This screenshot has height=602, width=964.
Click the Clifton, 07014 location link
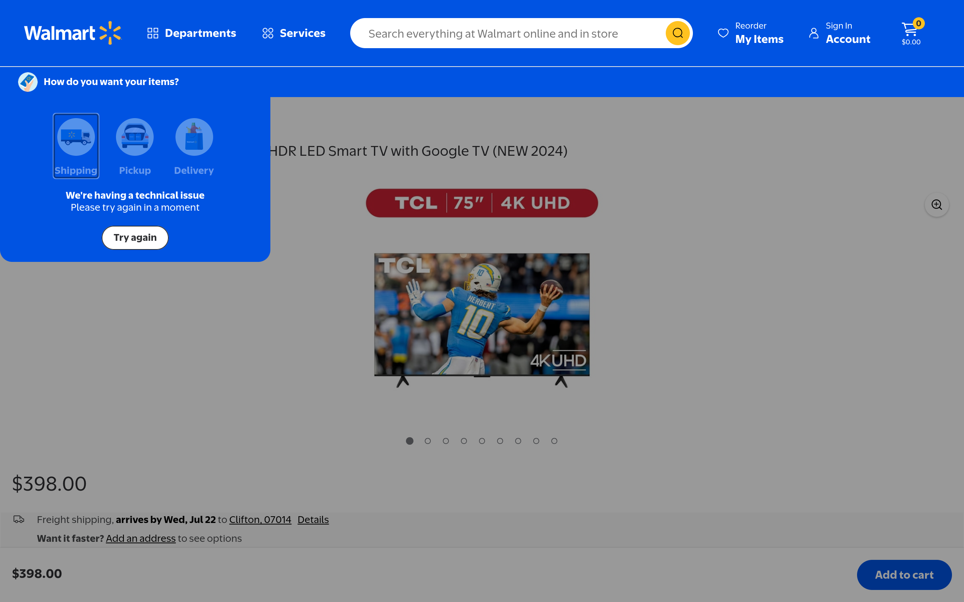[x=260, y=520]
